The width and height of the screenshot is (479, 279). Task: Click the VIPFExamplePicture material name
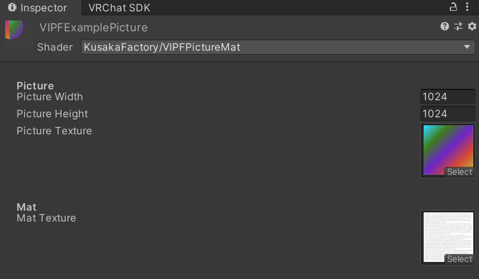(x=94, y=27)
